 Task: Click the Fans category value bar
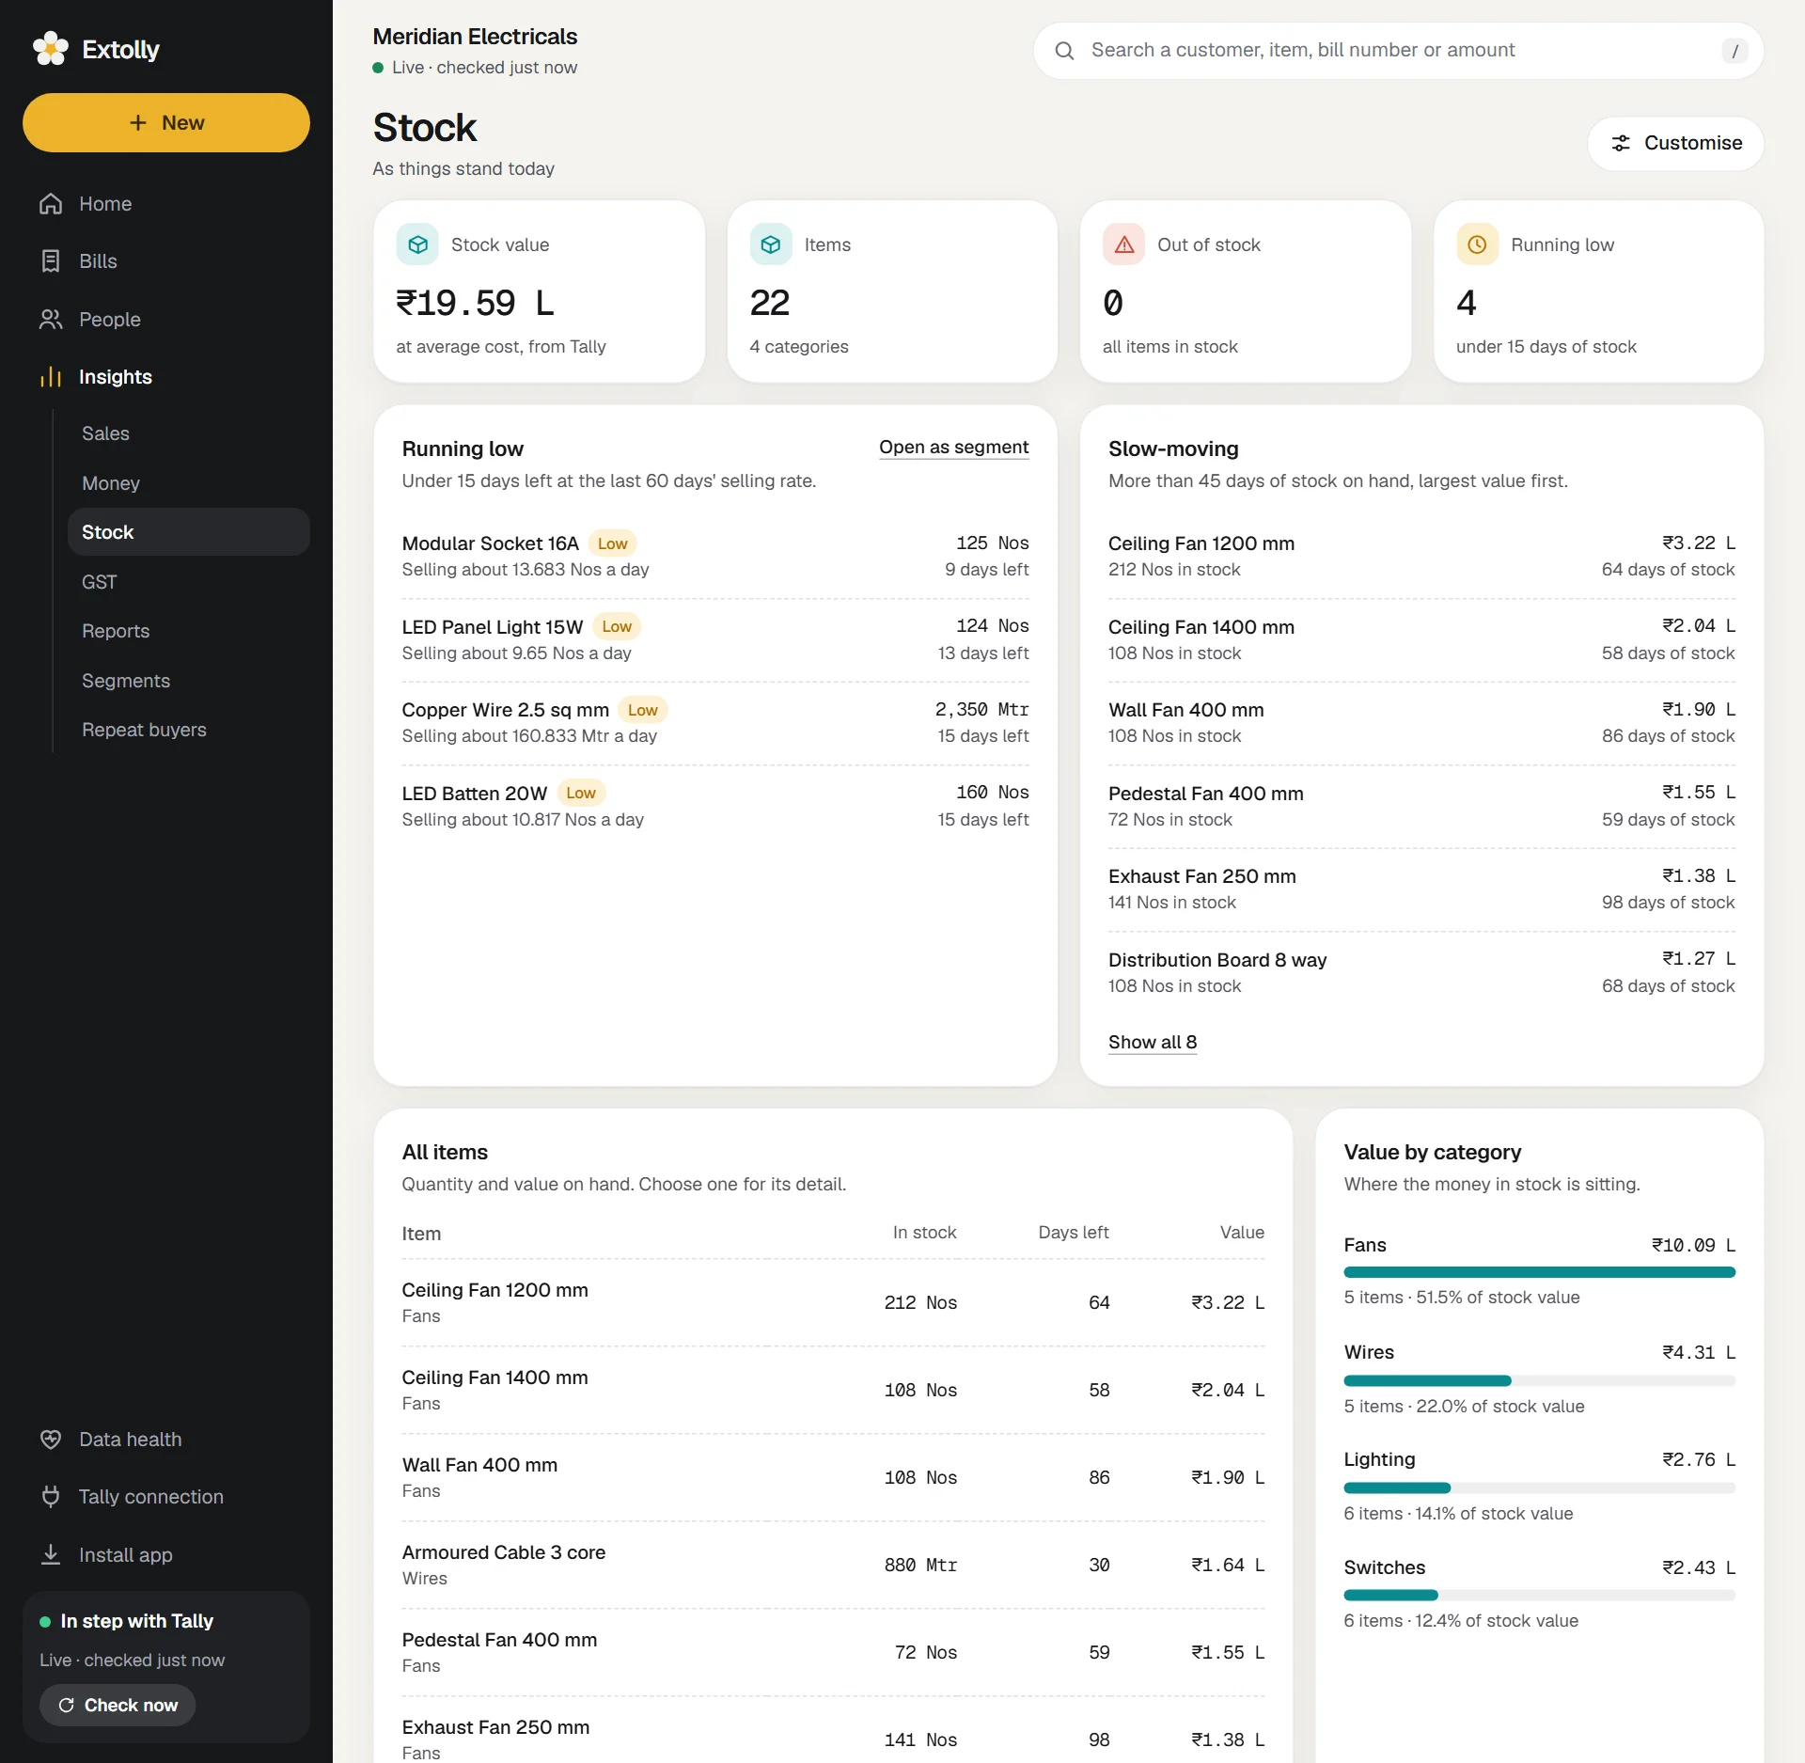click(x=1539, y=1272)
